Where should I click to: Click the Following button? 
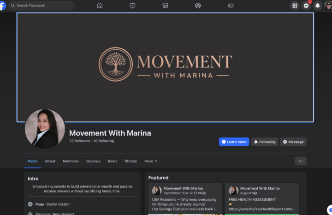265,142
